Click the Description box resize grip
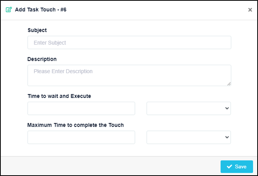The image size is (258, 176). pos(229,84)
